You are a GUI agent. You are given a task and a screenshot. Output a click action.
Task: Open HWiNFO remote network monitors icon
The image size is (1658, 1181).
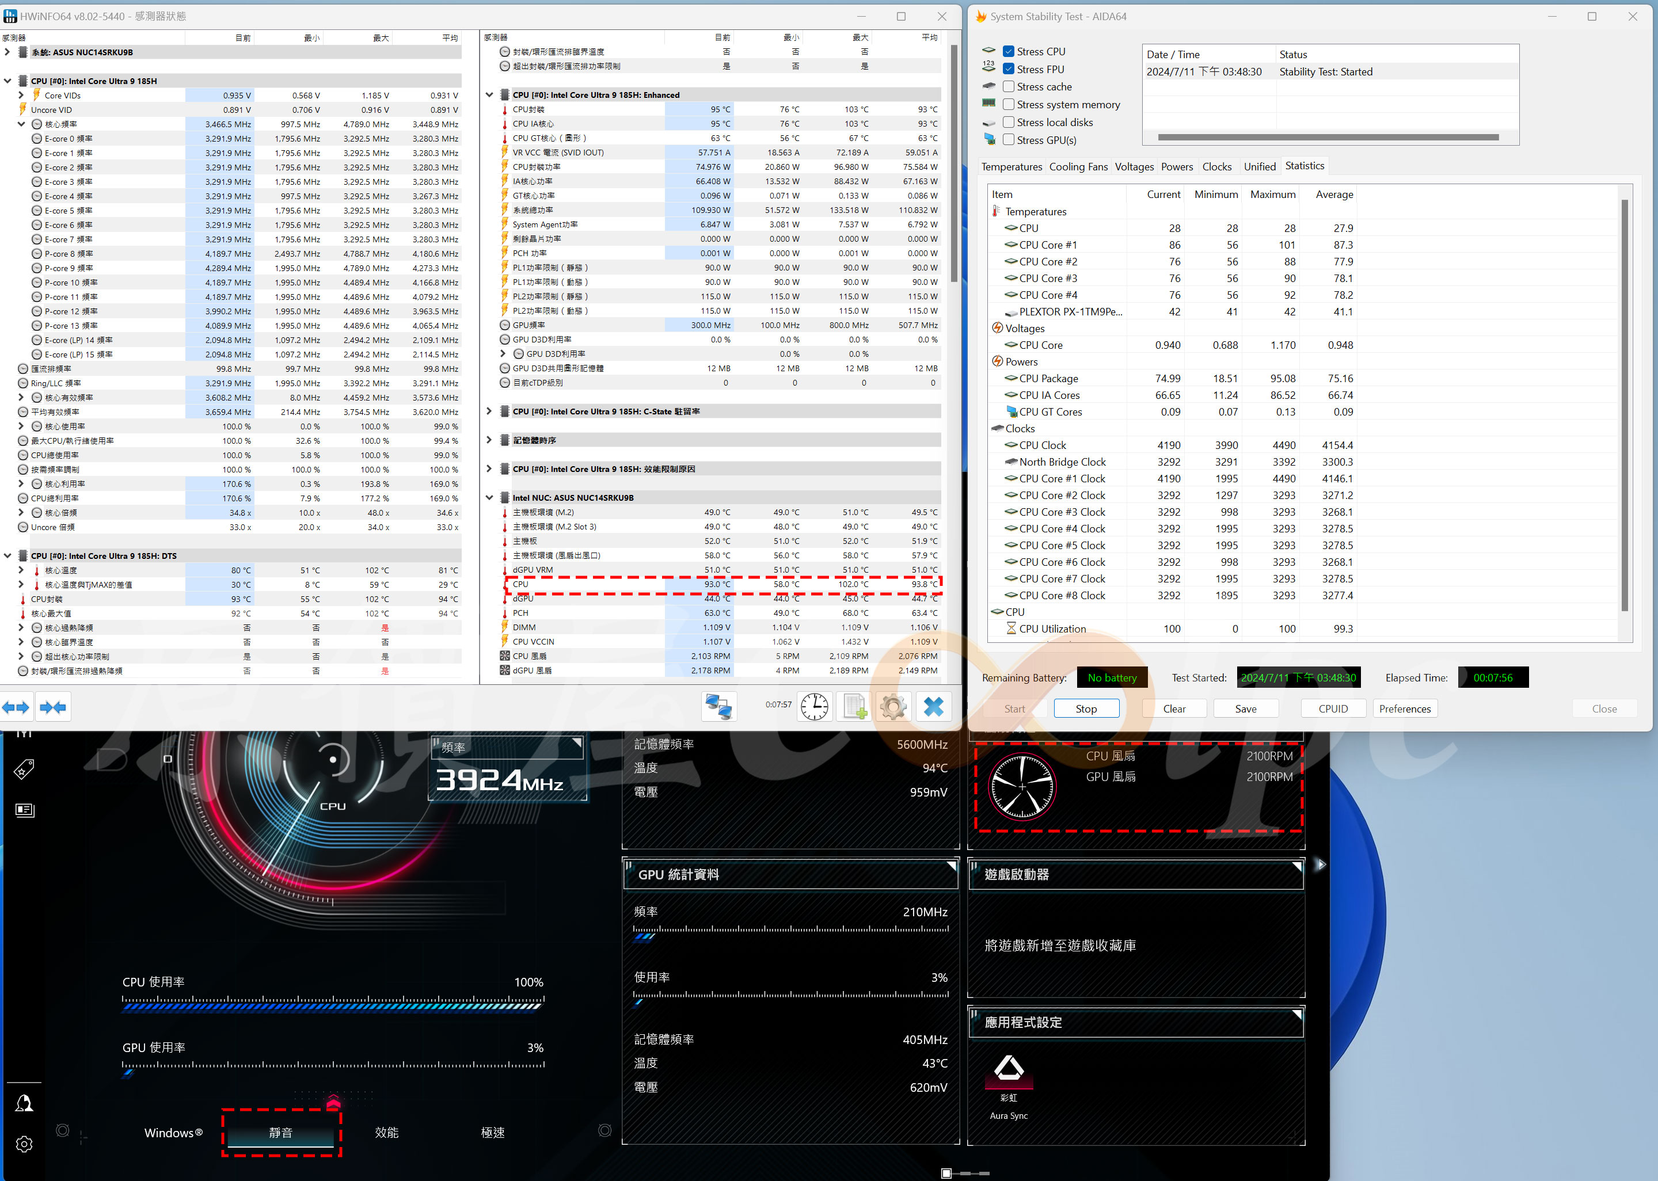718,706
